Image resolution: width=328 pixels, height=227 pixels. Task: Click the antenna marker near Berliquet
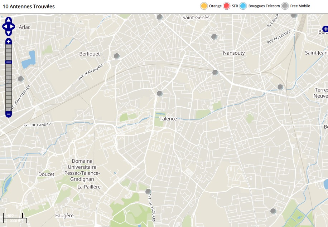coord(117,56)
